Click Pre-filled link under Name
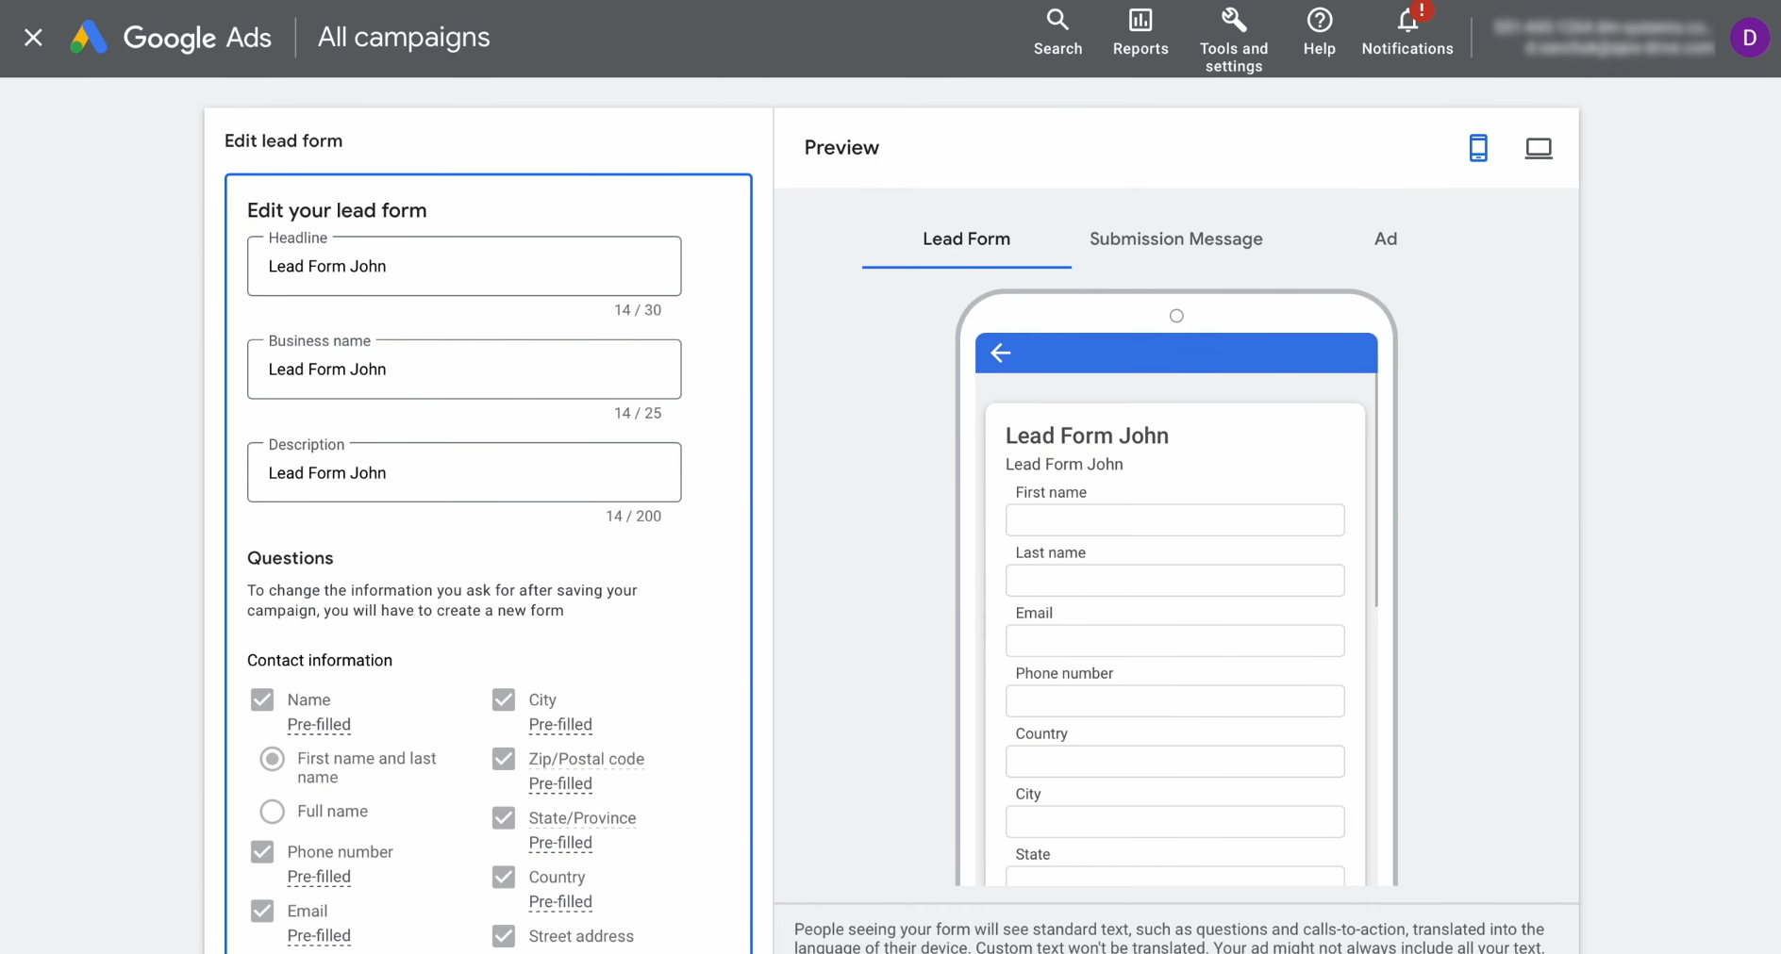 [x=319, y=725]
